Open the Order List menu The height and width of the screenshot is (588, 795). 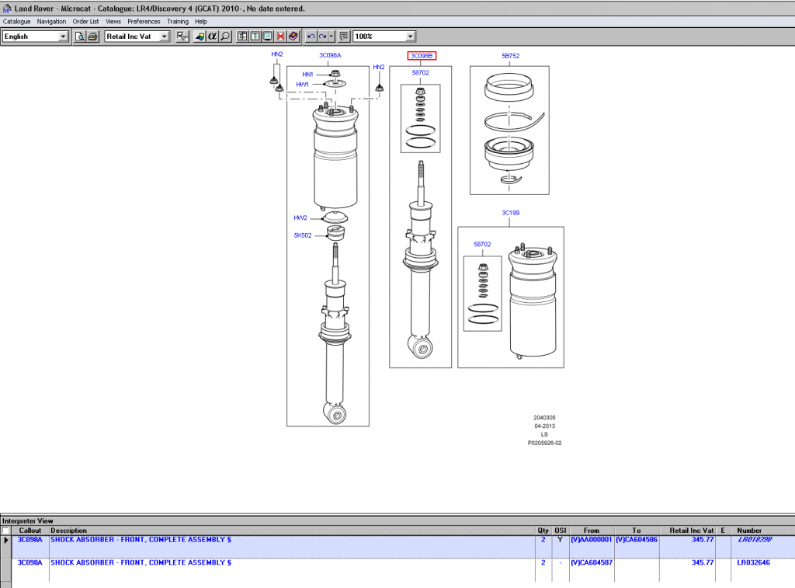click(85, 21)
